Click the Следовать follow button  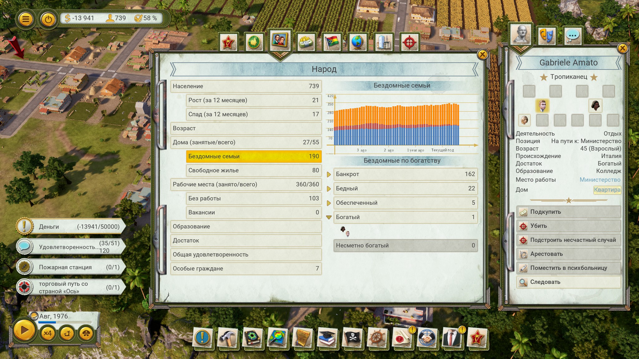click(x=569, y=282)
